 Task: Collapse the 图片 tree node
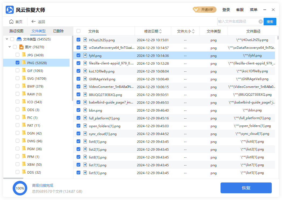click(9, 47)
